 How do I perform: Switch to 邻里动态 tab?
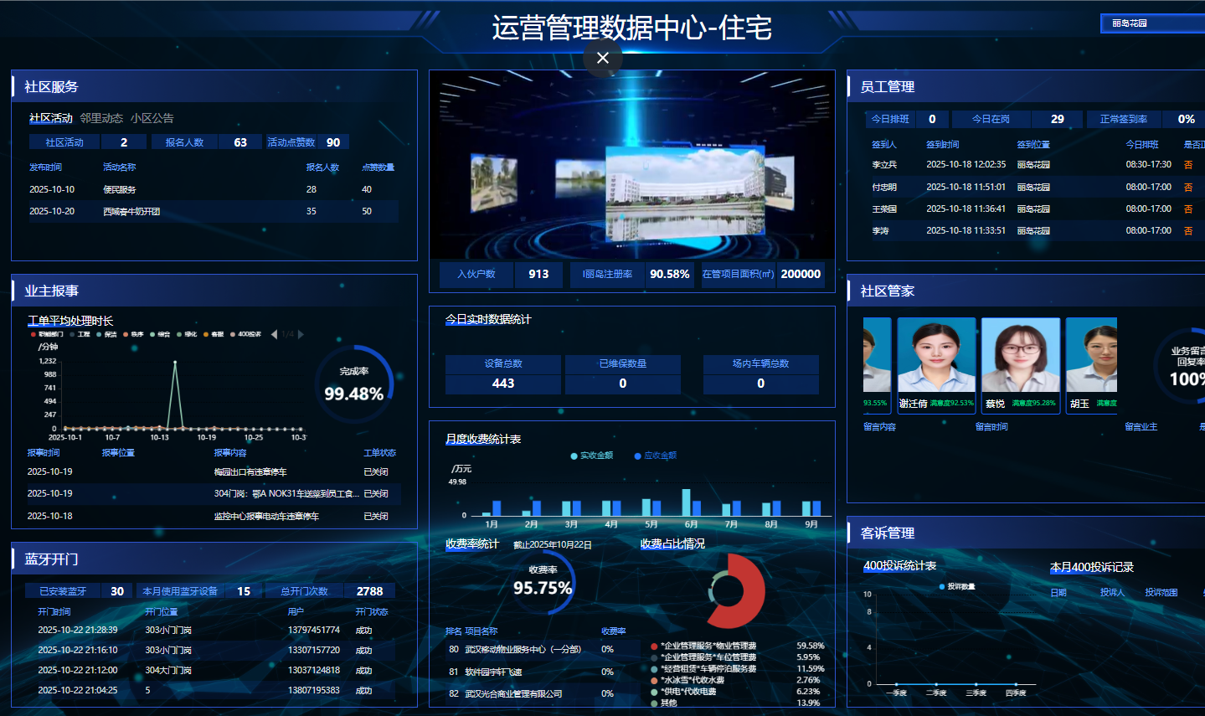tap(101, 118)
